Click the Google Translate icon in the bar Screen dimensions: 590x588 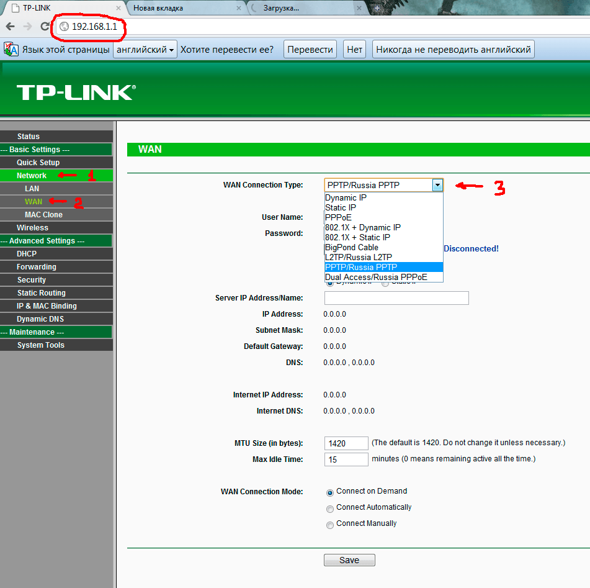click(x=11, y=49)
